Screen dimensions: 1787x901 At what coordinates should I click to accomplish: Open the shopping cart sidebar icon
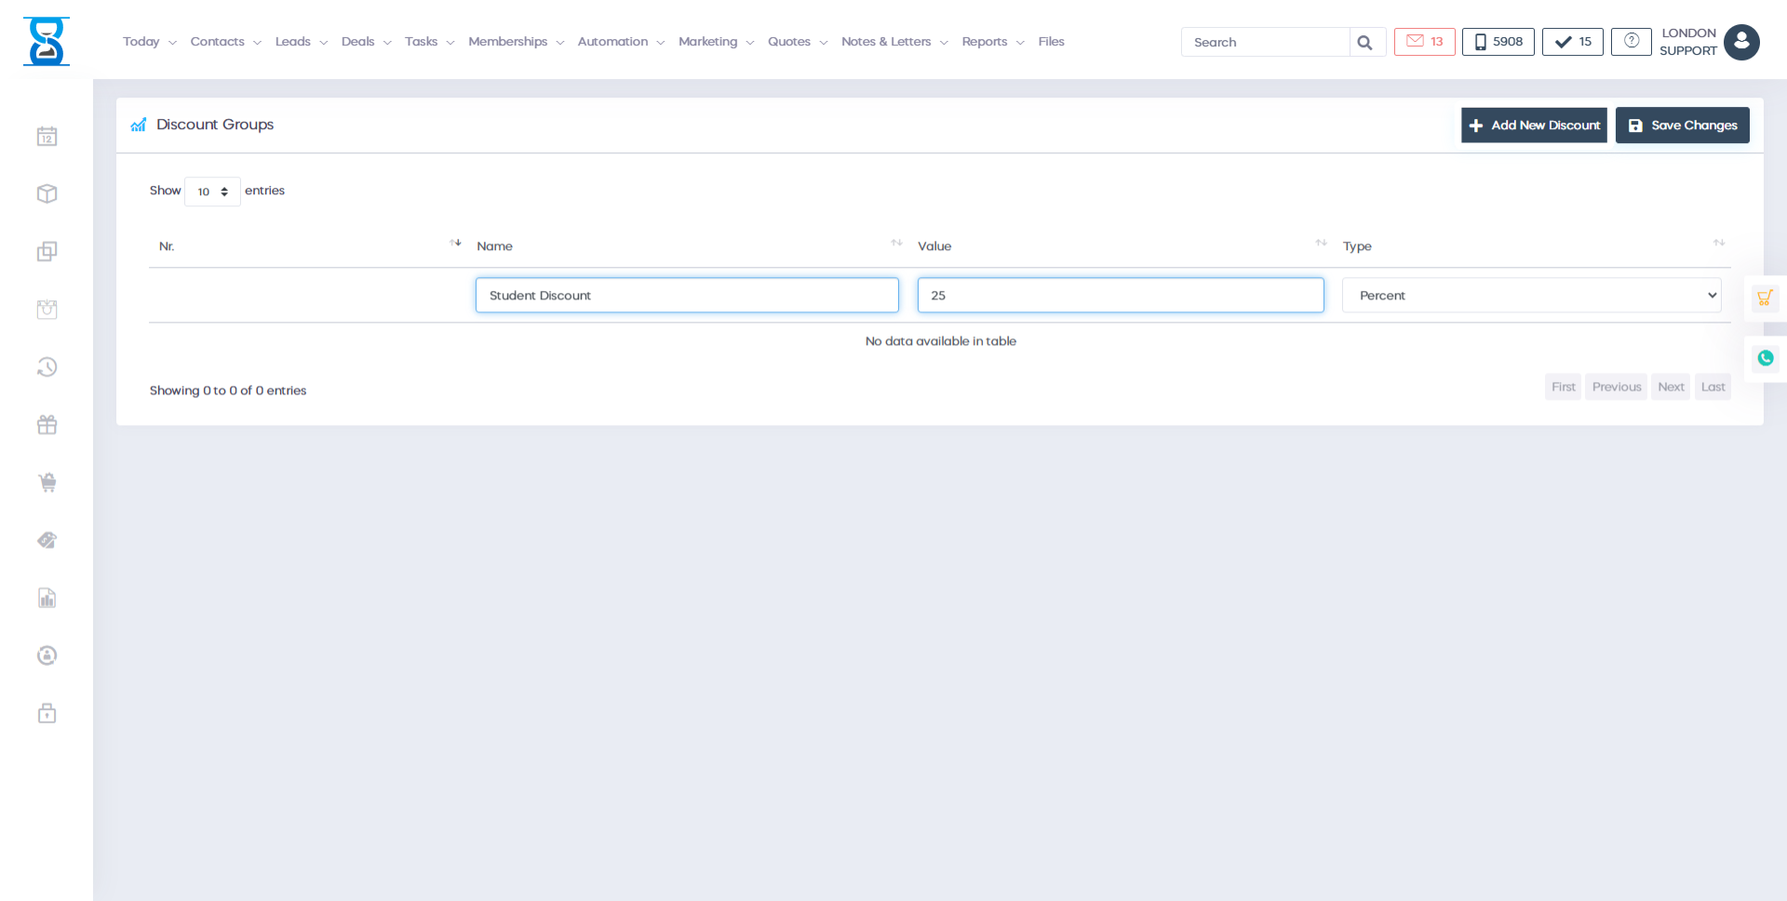[47, 483]
